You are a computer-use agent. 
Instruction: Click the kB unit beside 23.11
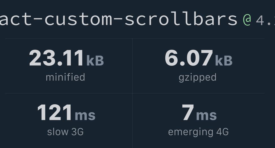(95, 61)
